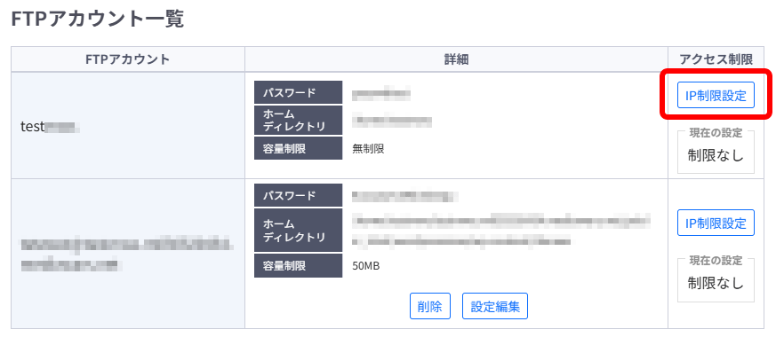This screenshot has height=345, width=776.
Task: Select the アクセス制限 column header
Action: (x=716, y=59)
